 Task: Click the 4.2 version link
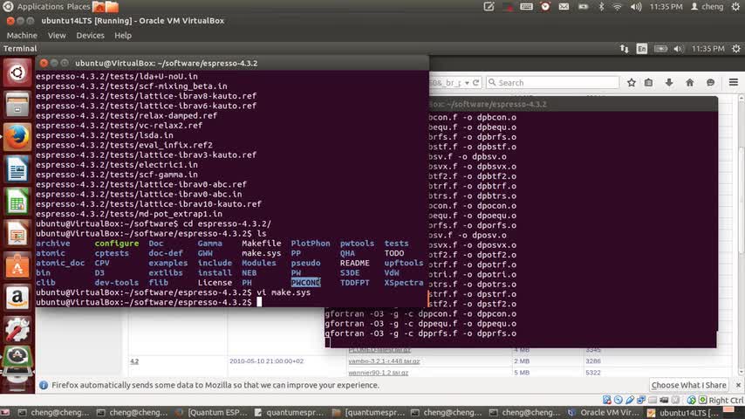pos(134,361)
